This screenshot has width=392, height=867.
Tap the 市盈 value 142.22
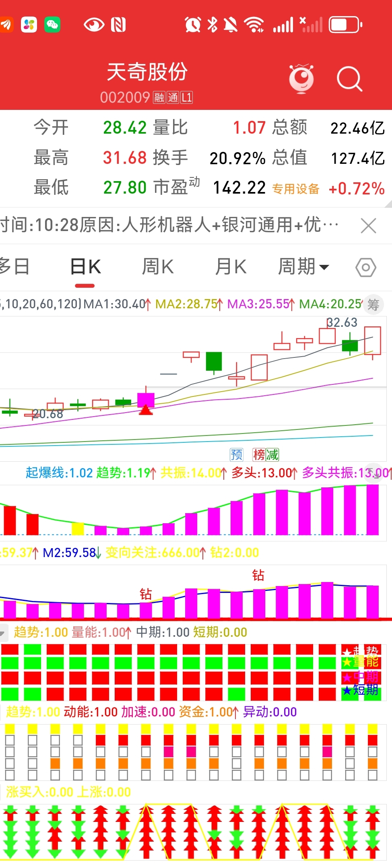(x=239, y=188)
